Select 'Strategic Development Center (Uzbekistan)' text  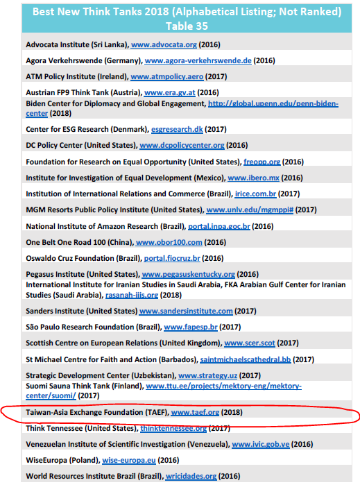101,375
